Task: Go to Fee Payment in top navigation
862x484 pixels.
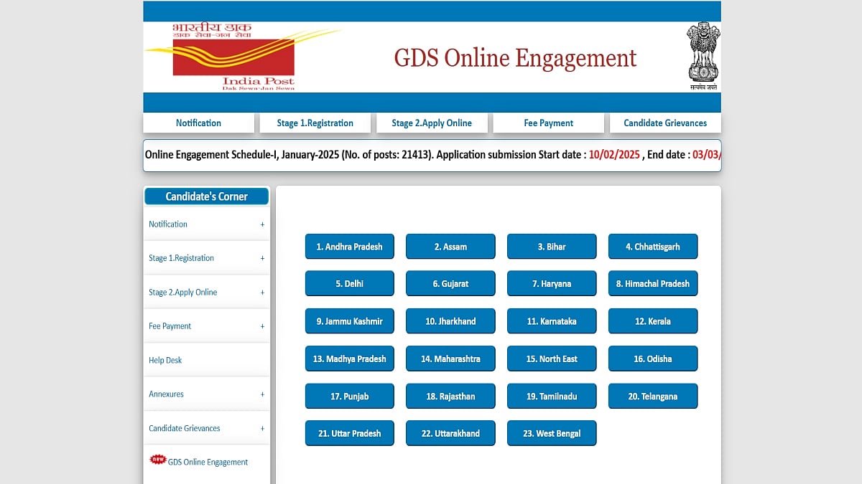Action: click(x=548, y=123)
